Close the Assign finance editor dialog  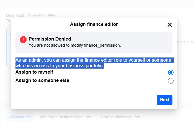170,25
